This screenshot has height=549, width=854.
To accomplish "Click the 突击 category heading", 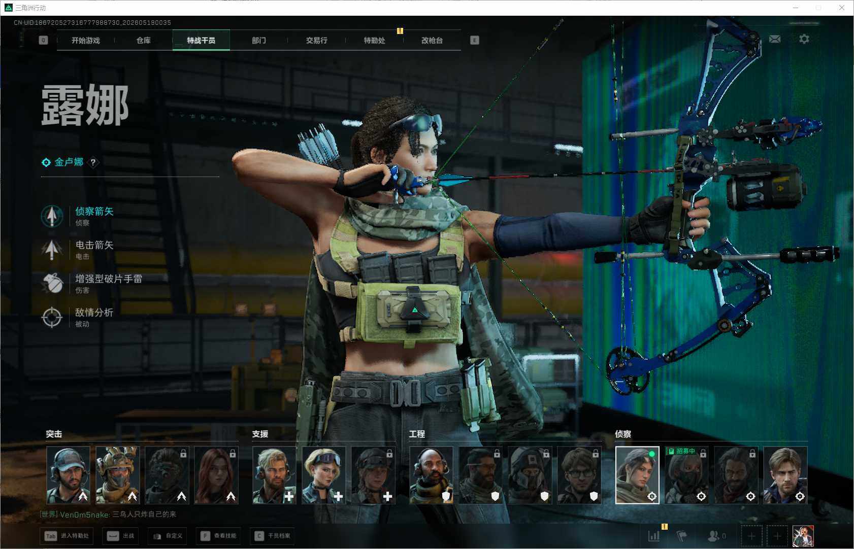I will click(54, 434).
